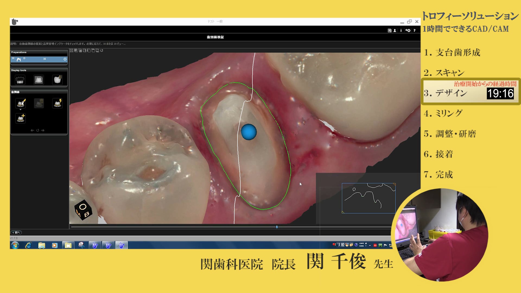Open the user profile icon
The image size is (521, 293).
pos(395,31)
